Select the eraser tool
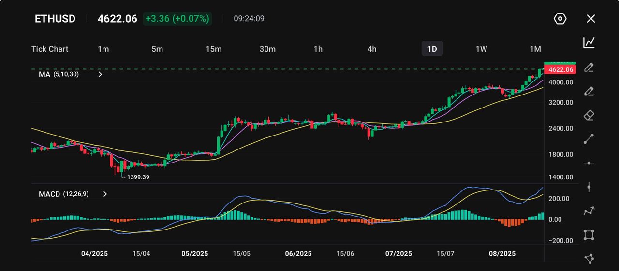The height and width of the screenshot is (271, 619). click(589, 115)
